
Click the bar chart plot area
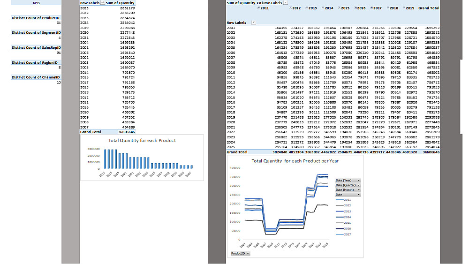(148, 158)
